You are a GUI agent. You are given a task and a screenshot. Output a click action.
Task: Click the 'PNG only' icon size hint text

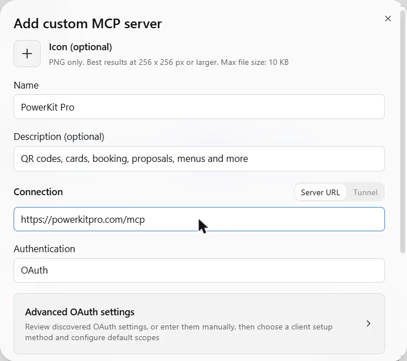coord(168,62)
